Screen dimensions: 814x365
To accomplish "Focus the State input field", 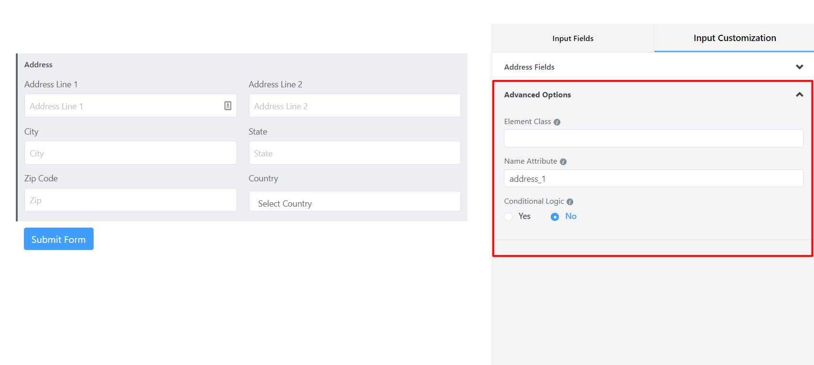I will pyautogui.click(x=354, y=153).
